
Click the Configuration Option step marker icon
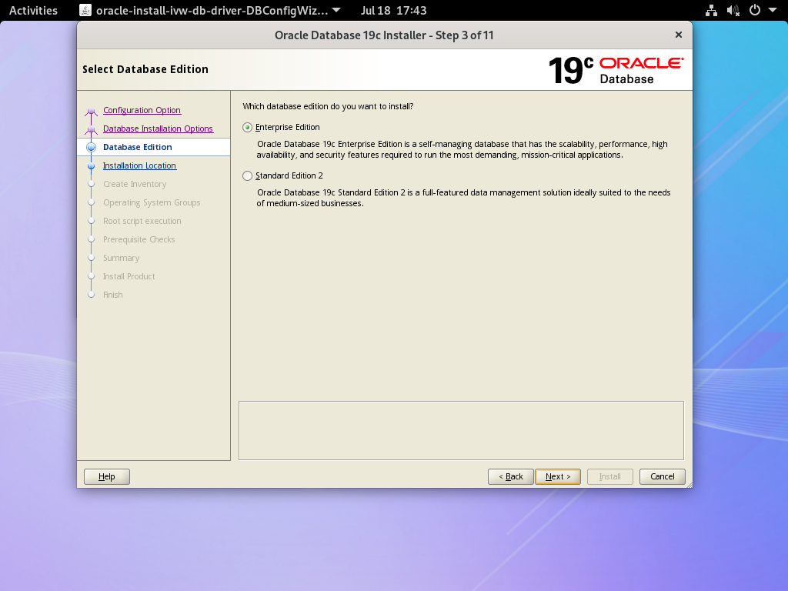click(x=91, y=111)
